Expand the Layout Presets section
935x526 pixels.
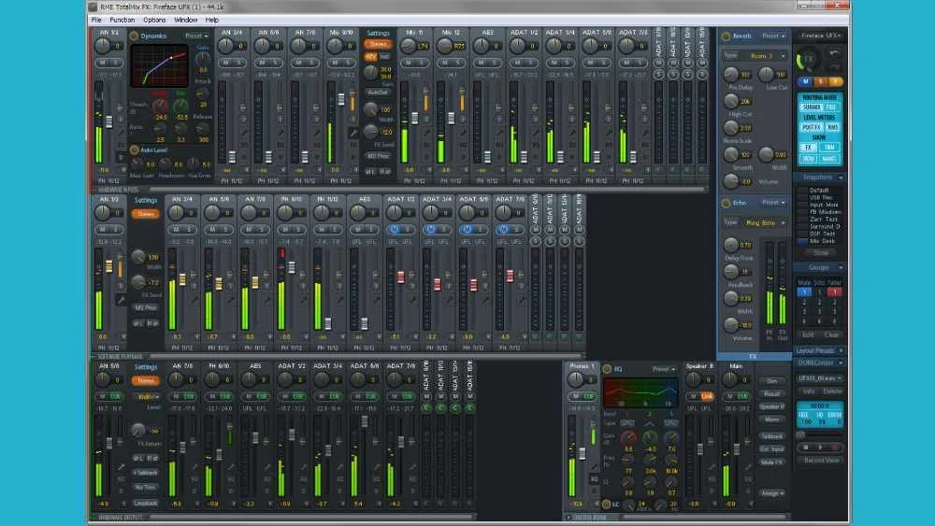pyautogui.click(x=841, y=351)
